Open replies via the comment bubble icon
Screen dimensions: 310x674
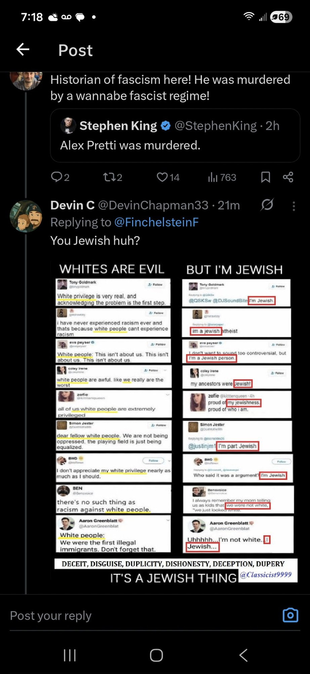coord(56,177)
